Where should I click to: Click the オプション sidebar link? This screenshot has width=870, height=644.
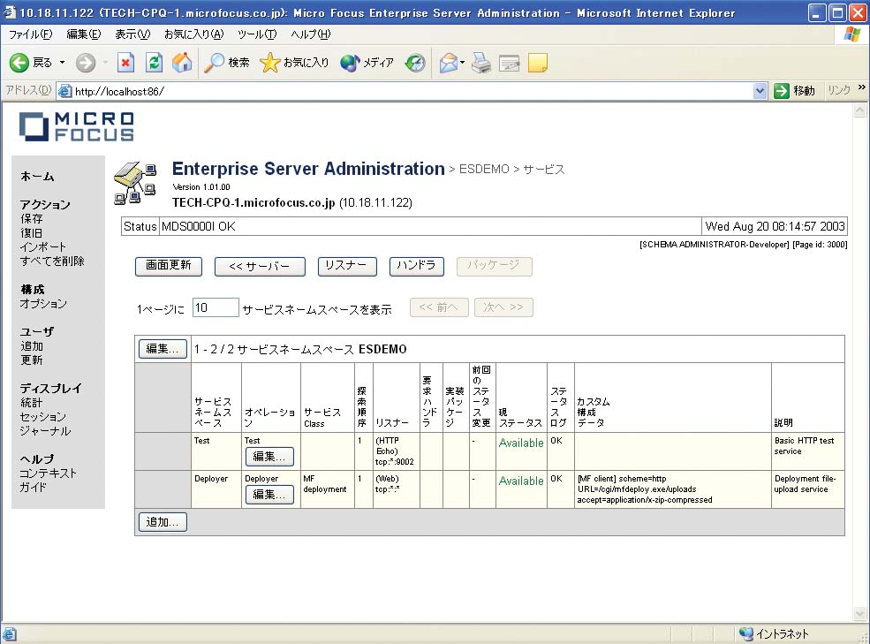[43, 304]
